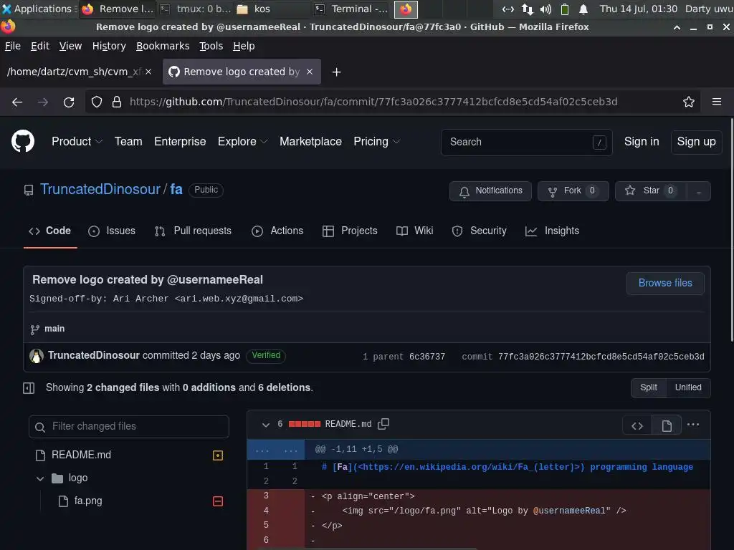Viewport: 734px width, 550px height.
Task: Collapse the README.md diff chevron
Action: (266, 425)
